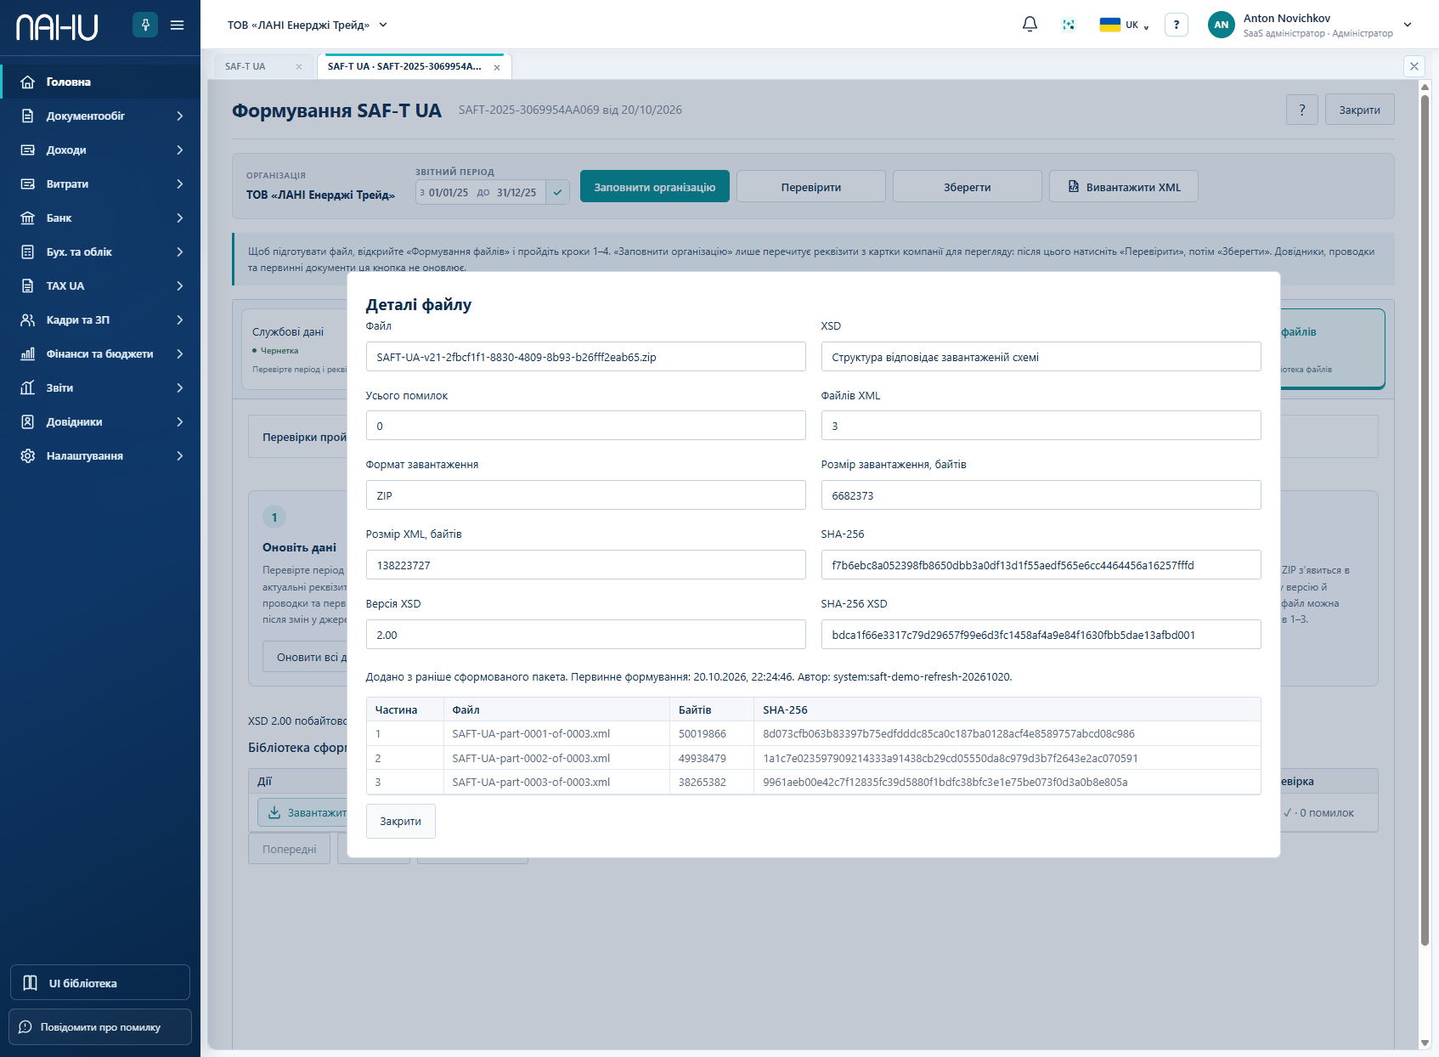Viewport: 1439px width, 1057px height.
Task: Close the SAF-T UA tab
Action: (x=299, y=66)
